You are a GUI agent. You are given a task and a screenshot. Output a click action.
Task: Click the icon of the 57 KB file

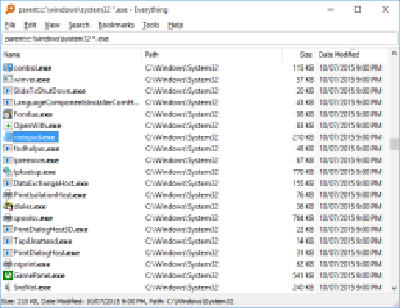pos(8,79)
